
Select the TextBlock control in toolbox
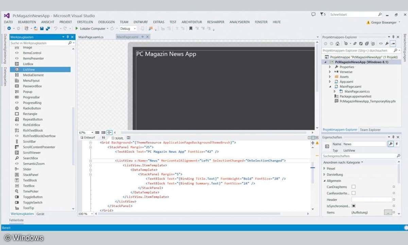(x=30, y=180)
